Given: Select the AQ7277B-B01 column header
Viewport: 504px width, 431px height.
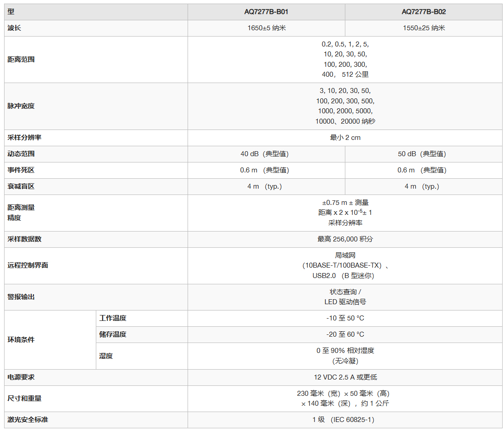Looking at the screenshot, I should click(266, 12).
